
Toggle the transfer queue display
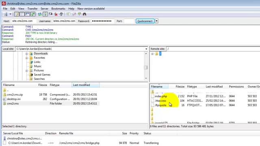pyautogui.click(x=32, y=14)
